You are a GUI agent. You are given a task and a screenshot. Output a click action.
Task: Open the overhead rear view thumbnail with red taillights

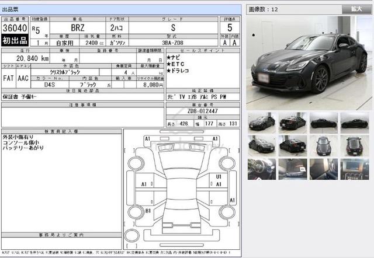[355, 146]
